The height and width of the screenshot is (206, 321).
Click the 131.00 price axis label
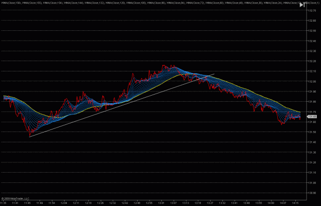312,183
